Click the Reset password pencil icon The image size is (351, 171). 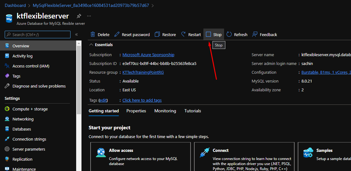[x=117, y=35]
